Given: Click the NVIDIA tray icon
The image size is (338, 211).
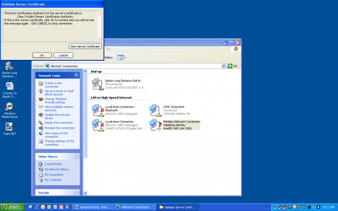Looking at the screenshot, I should coord(314,207).
